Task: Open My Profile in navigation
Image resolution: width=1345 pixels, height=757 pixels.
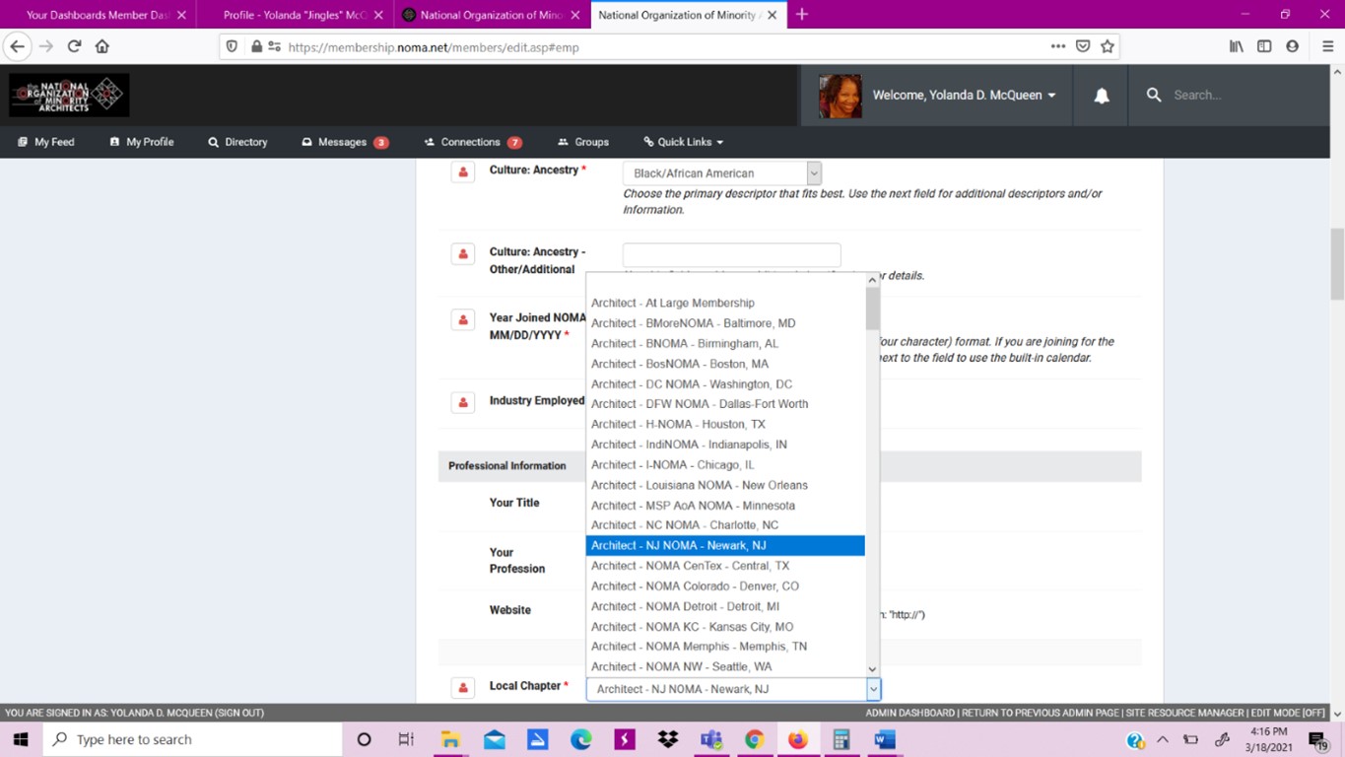Action: (142, 142)
